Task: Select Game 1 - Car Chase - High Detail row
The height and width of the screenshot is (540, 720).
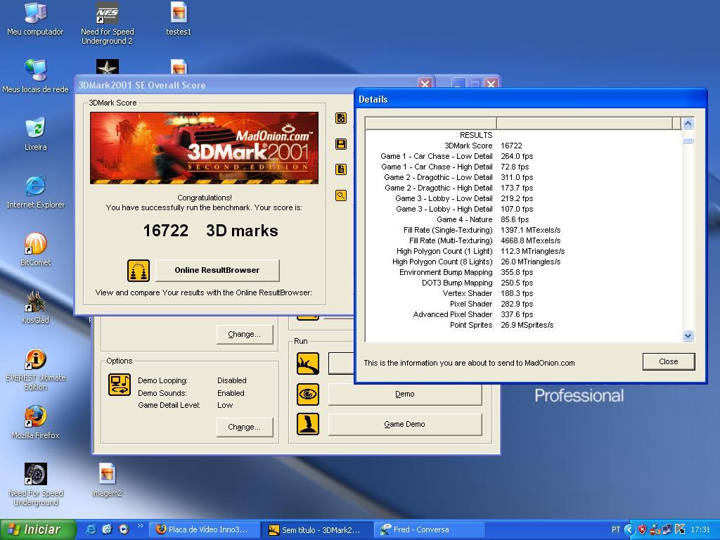Action: point(523,167)
